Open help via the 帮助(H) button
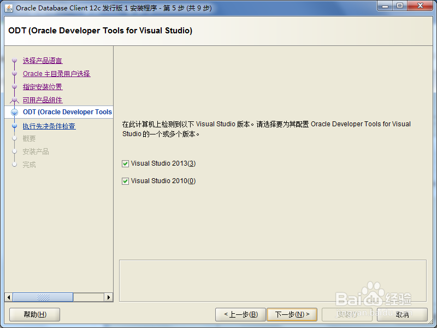Screen dimensions: 437x328 pos(35,315)
